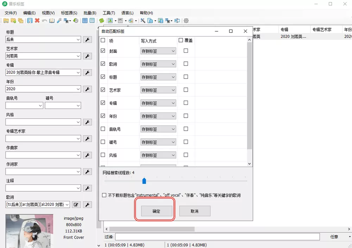Image resolution: width=352 pixels, height=248 pixels.
Task: Open 写入方式 dropdown for 歌词 row
Action: point(158,64)
